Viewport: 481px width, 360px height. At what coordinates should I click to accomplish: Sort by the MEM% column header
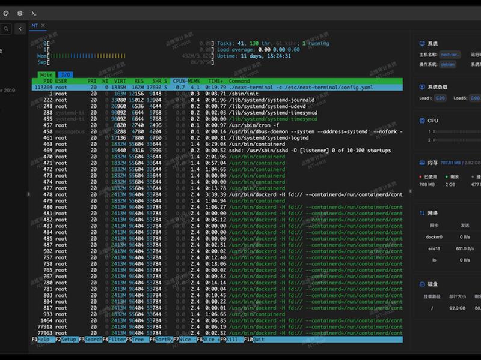click(x=194, y=81)
